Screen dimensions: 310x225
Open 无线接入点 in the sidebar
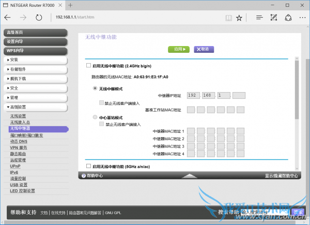click(x=20, y=122)
